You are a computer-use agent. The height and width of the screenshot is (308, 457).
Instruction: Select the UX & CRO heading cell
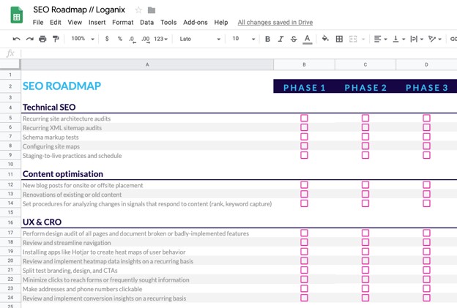[147, 222]
